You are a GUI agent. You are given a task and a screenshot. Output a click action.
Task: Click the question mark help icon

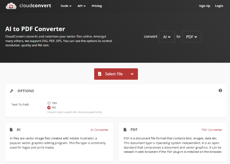(x=220, y=91)
